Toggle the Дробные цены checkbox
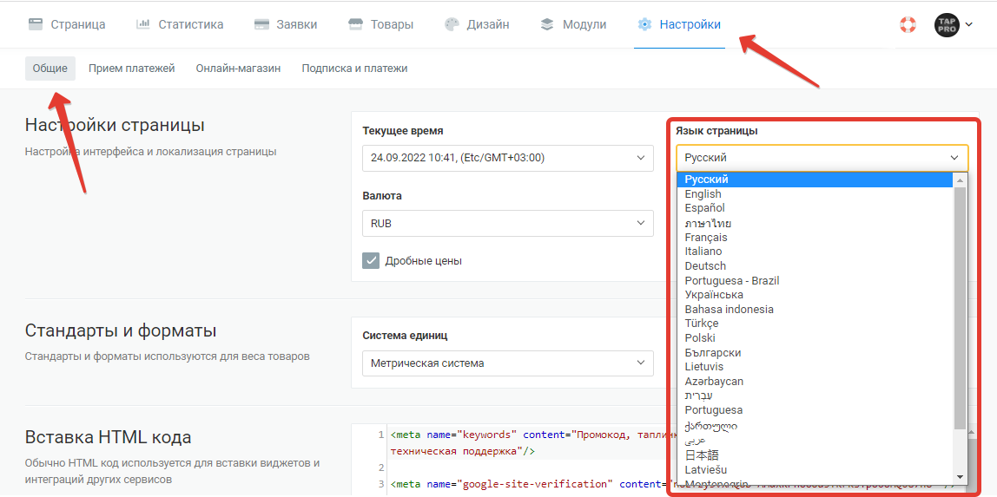Screen dimensions: 997x497 click(371, 261)
